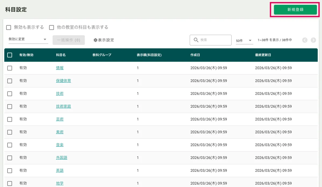Sort by 作成日 column header
The height and width of the screenshot is (187, 322).
(x=195, y=55)
